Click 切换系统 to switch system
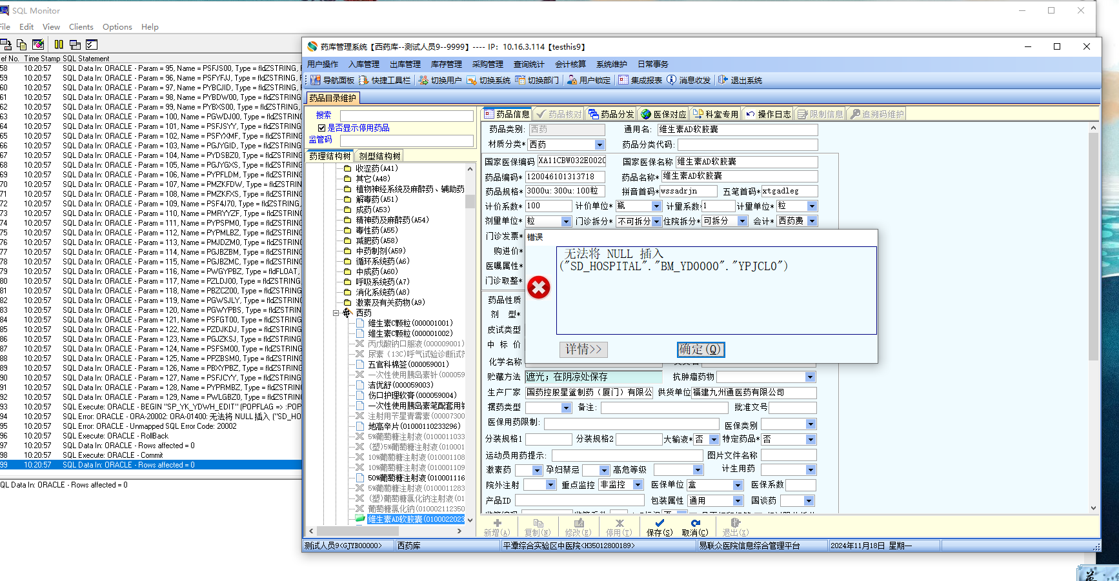1119x581 pixels. point(489,80)
